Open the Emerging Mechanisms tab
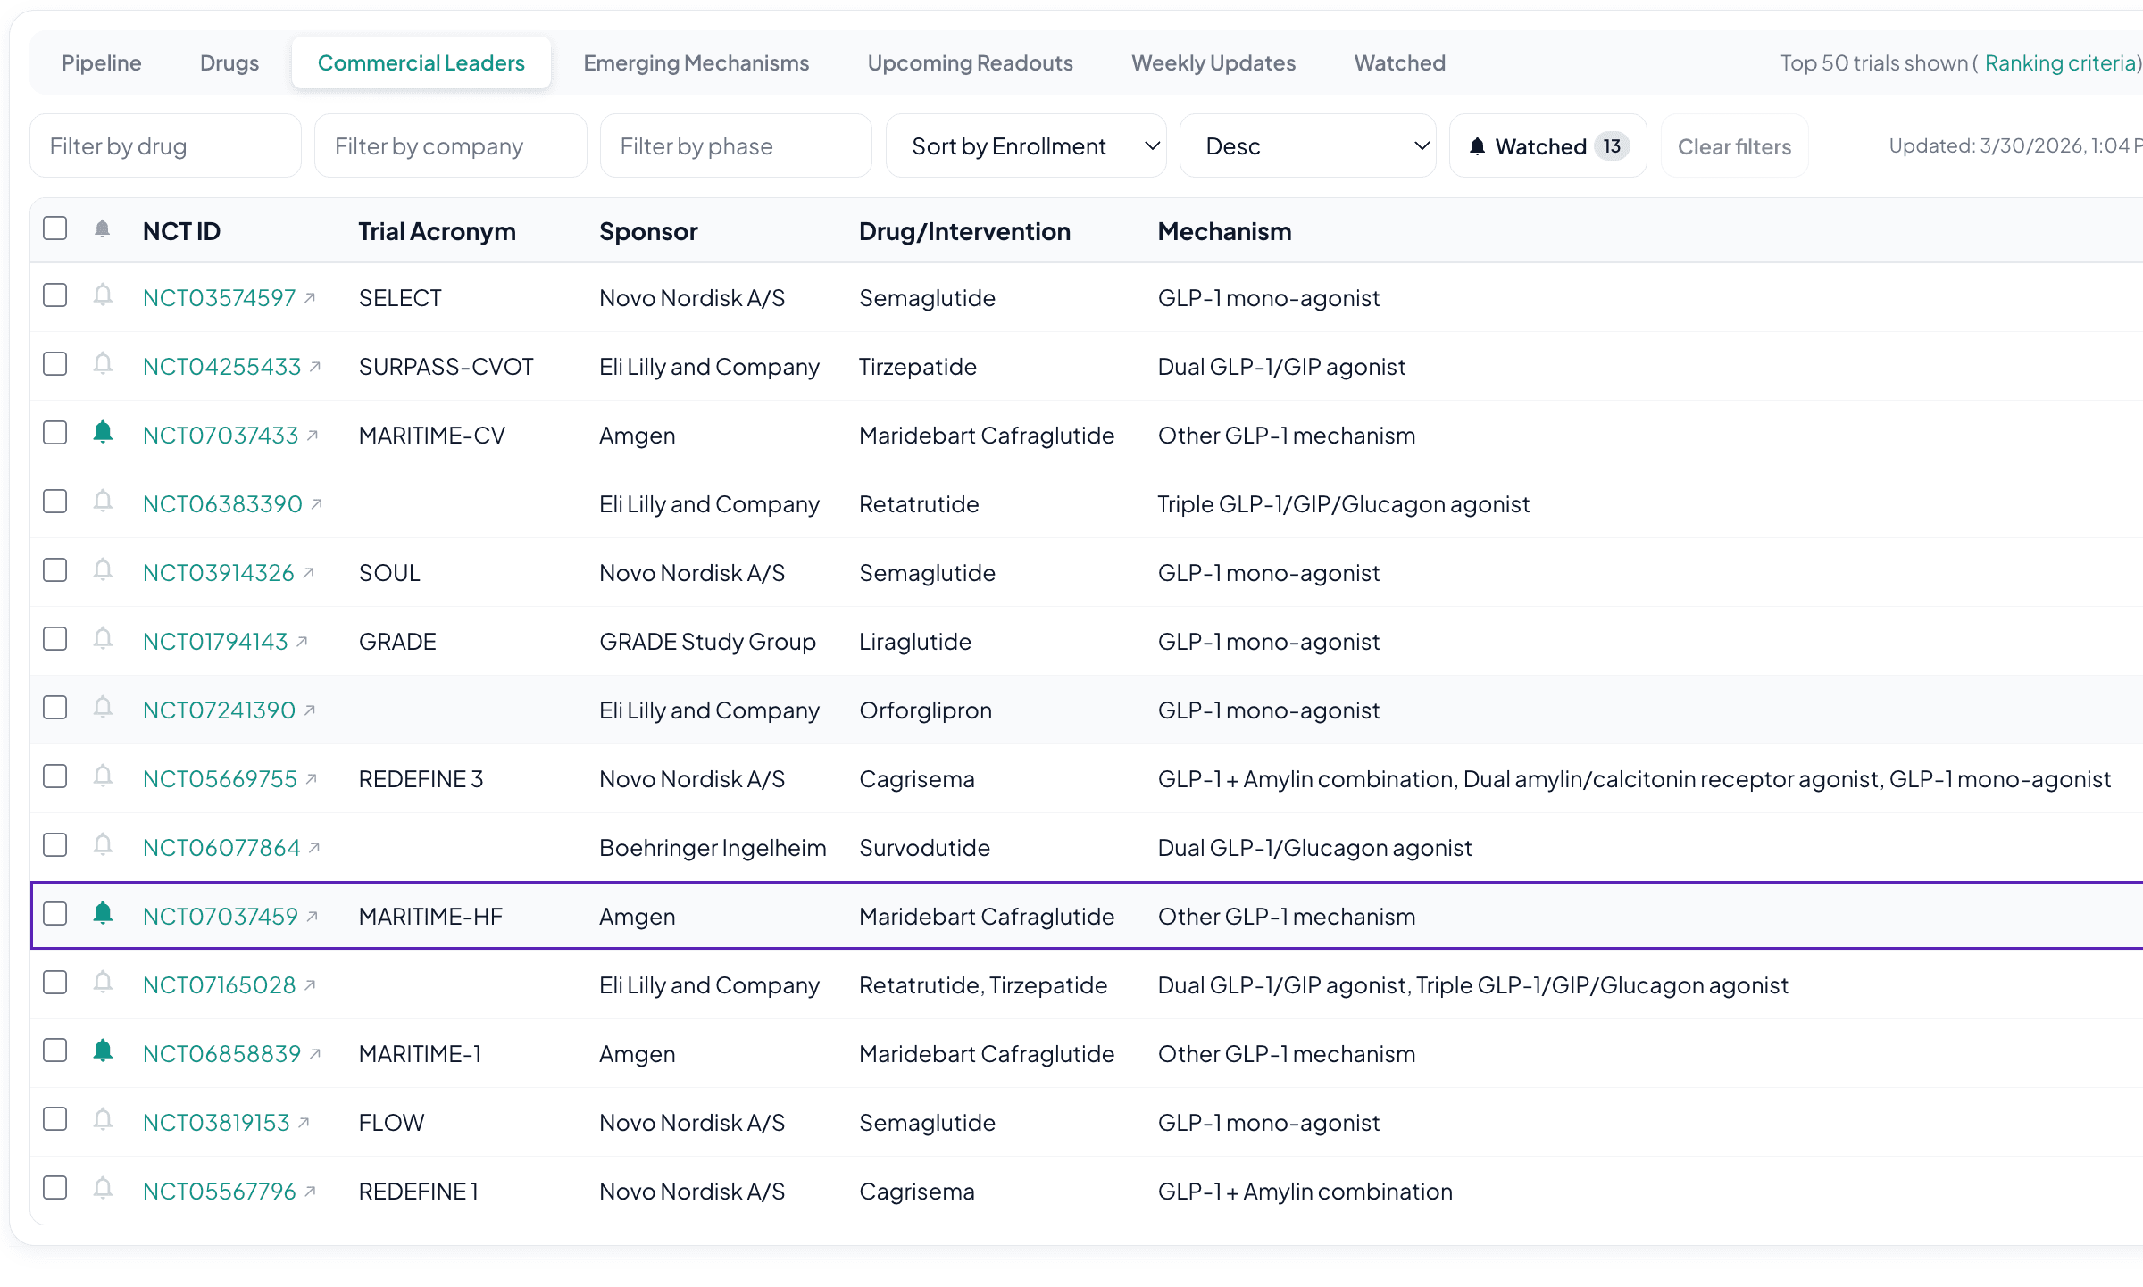This screenshot has height=1287, width=2143. pos(696,63)
